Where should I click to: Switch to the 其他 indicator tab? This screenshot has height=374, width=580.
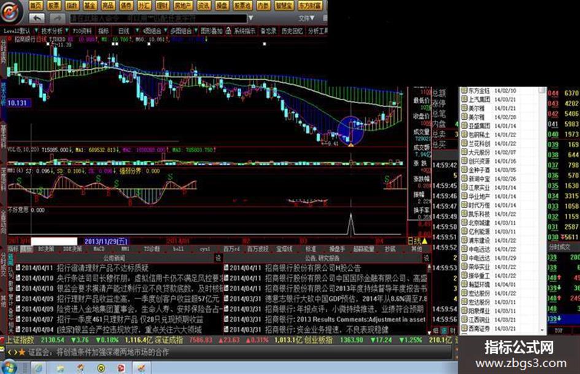(x=417, y=249)
